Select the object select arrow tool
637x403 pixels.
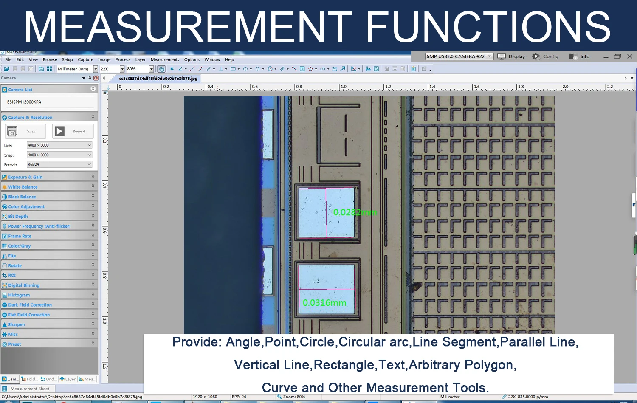pyautogui.click(x=172, y=69)
